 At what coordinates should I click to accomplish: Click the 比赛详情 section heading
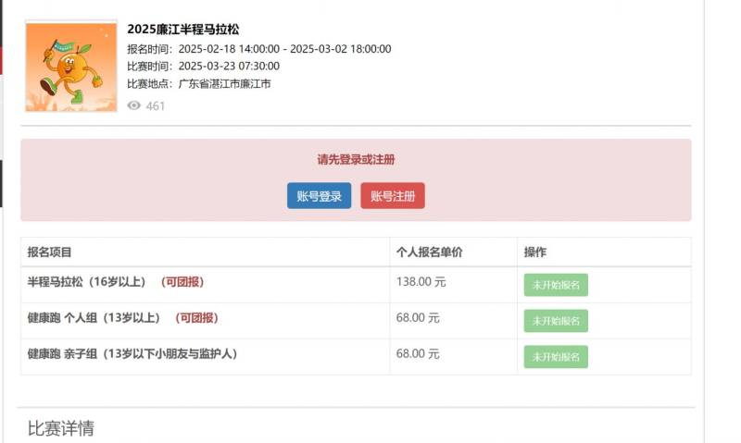(61, 428)
